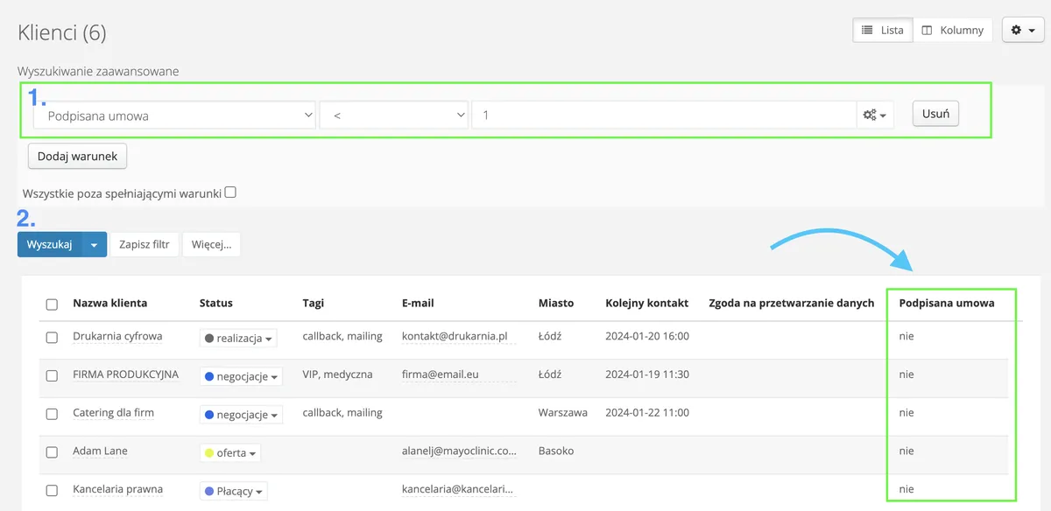Click Zapisz filtr button
The width and height of the screenshot is (1051, 511).
(145, 244)
